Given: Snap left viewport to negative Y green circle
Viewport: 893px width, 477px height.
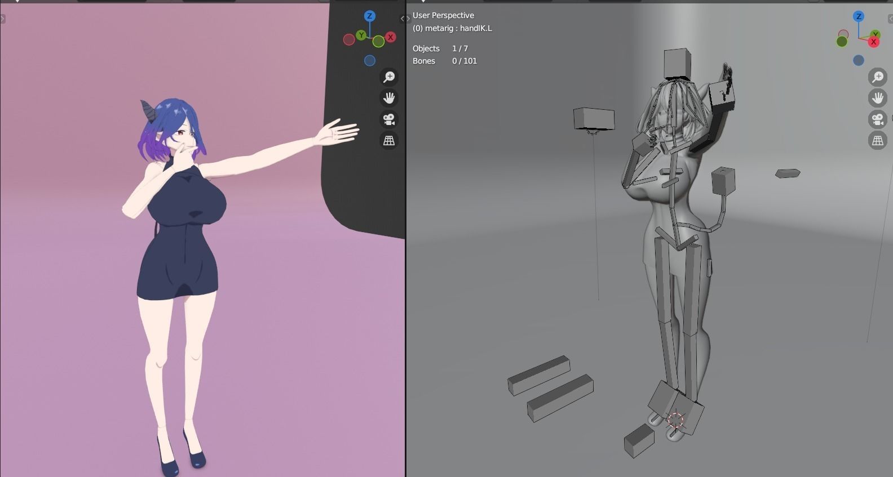Looking at the screenshot, I should coord(378,41).
